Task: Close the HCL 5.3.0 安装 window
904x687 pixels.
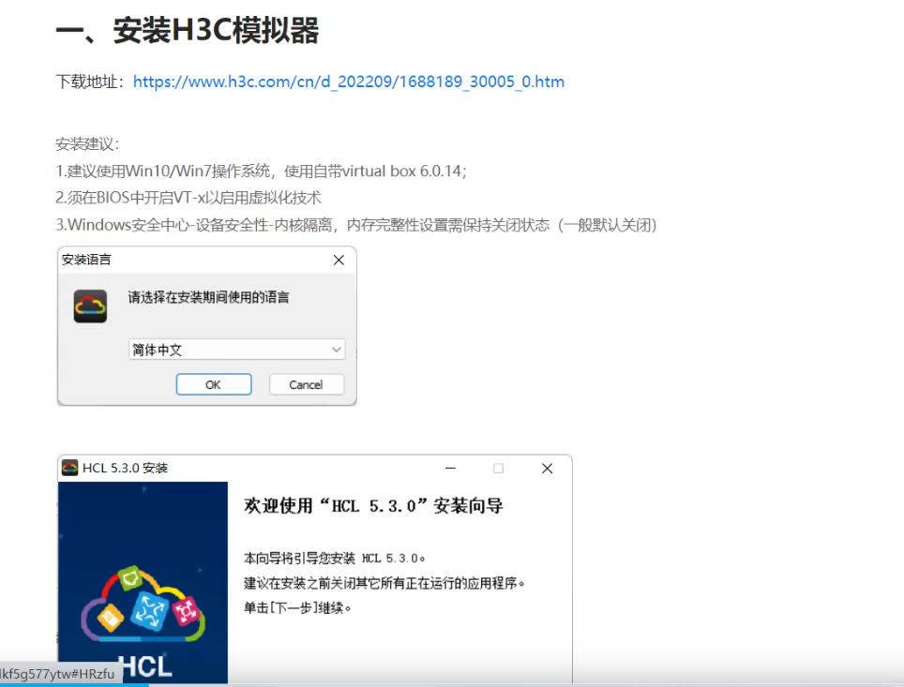Action: [x=547, y=469]
